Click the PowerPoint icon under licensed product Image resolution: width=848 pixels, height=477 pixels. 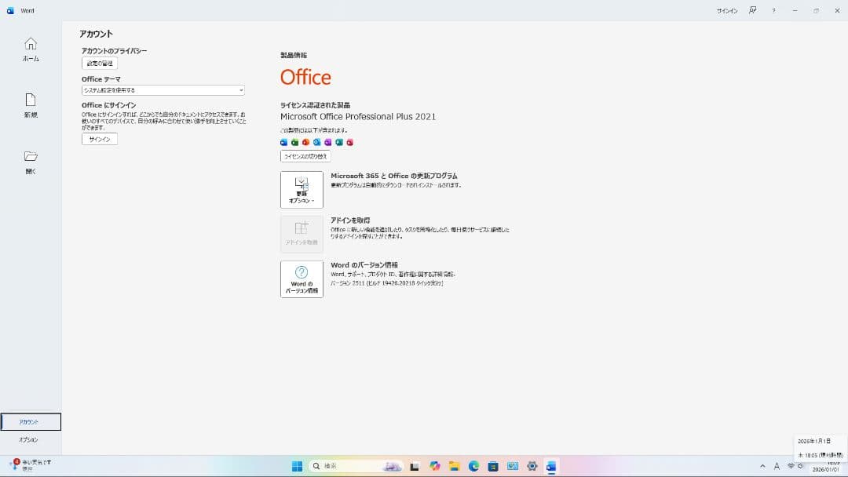pyautogui.click(x=305, y=142)
